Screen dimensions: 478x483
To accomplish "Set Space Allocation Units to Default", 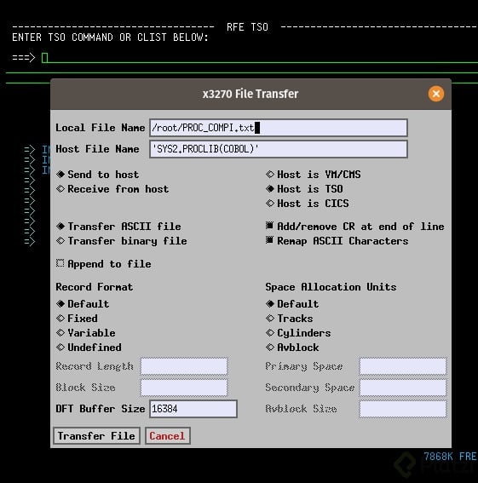I will point(292,304).
